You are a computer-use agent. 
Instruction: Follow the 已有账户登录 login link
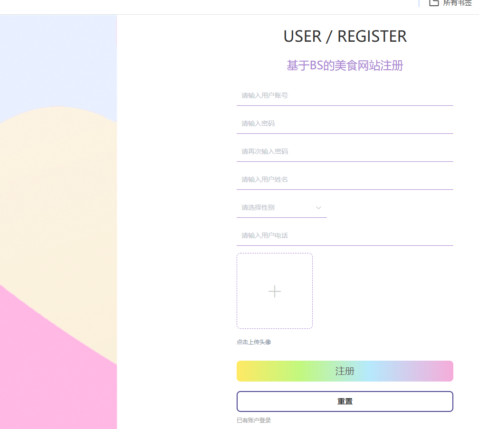point(254,420)
